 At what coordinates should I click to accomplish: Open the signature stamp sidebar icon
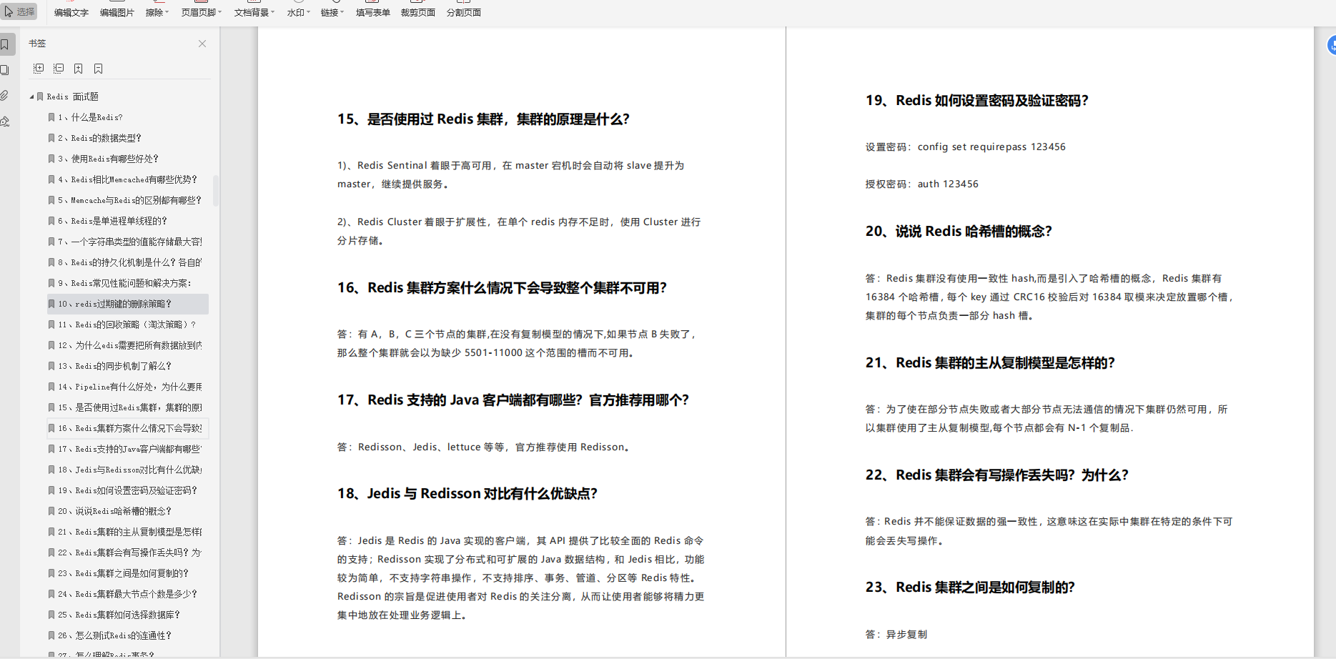tap(5, 122)
